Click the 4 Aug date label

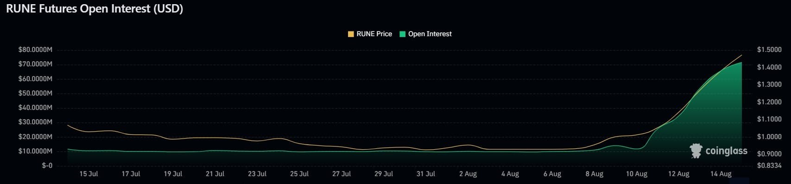510,174
